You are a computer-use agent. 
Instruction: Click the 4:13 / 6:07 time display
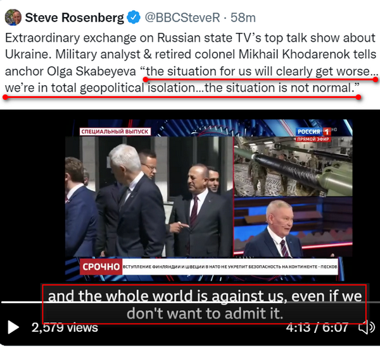[x=317, y=327]
